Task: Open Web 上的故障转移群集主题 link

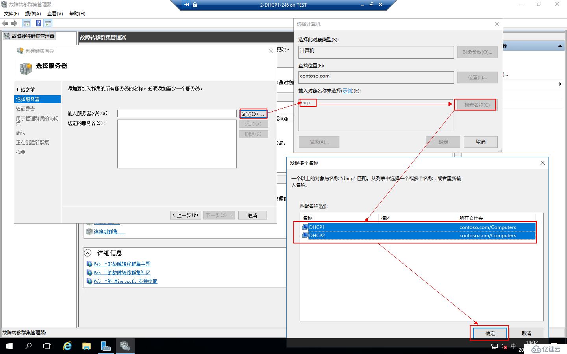Action: pos(122,264)
